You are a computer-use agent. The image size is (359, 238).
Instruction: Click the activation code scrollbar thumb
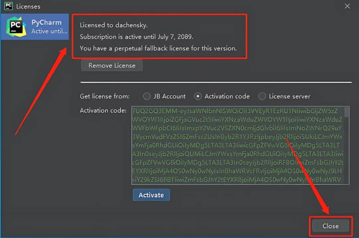click(346, 112)
